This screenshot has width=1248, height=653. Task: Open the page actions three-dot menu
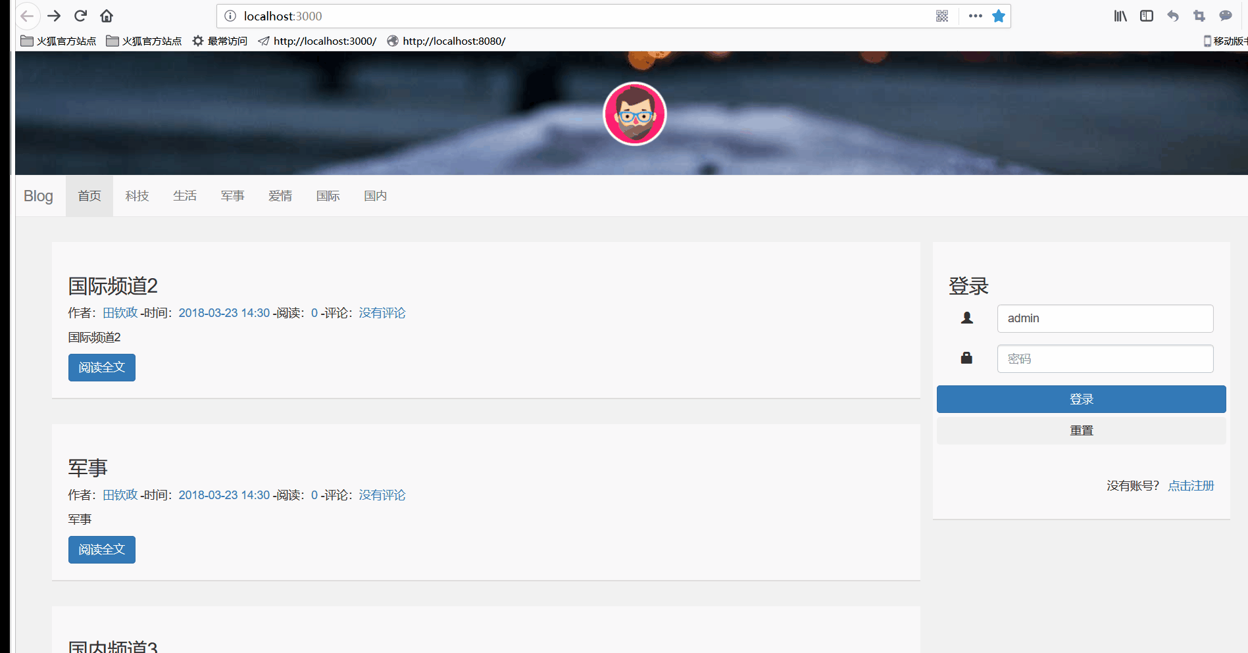(975, 16)
